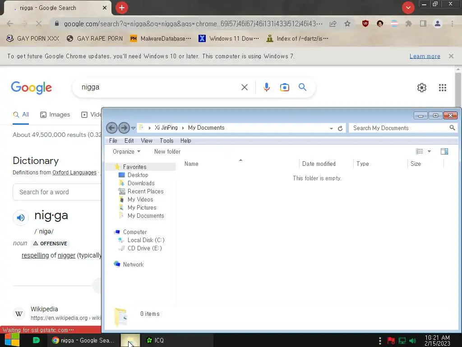Bookmark the page with the star icon
The image size is (462, 347).
[347, 23]
